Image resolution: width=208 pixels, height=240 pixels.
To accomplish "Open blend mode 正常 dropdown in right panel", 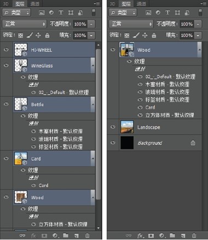I will [x=131, y=24].
